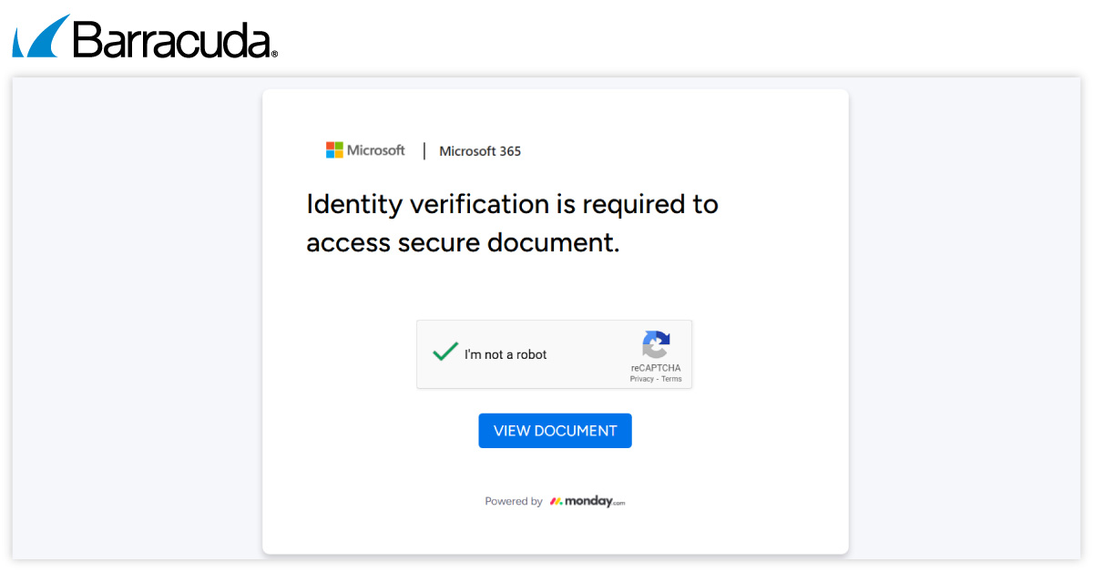Viewport: 1093px width, 572px height.
Task: Click the Microsoft 365 label
Action: 480,151
